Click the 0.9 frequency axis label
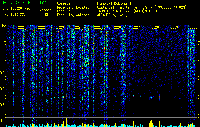 pos(3,73)
